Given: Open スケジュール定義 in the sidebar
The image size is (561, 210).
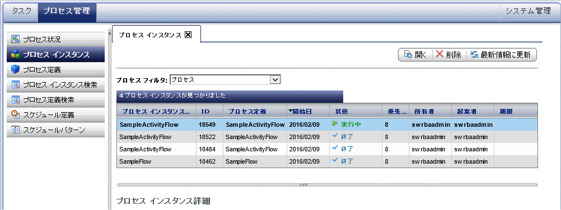Looking at the screenshot, I should (56, 114).
